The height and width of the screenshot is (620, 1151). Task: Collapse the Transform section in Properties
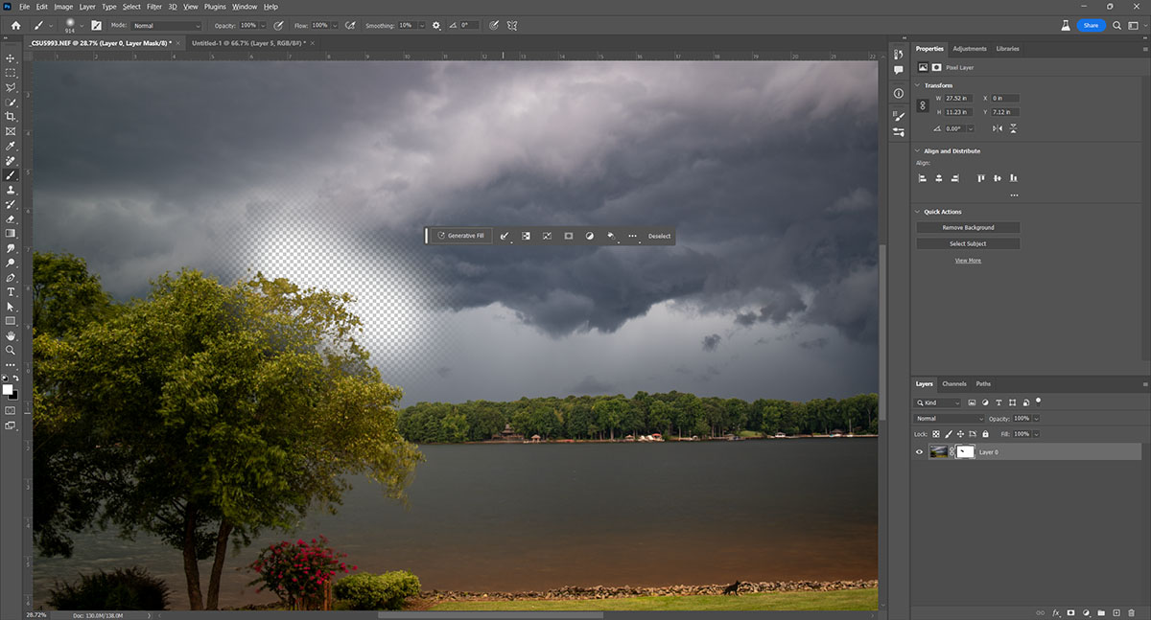pyautogui.click(x=918, y=85)
